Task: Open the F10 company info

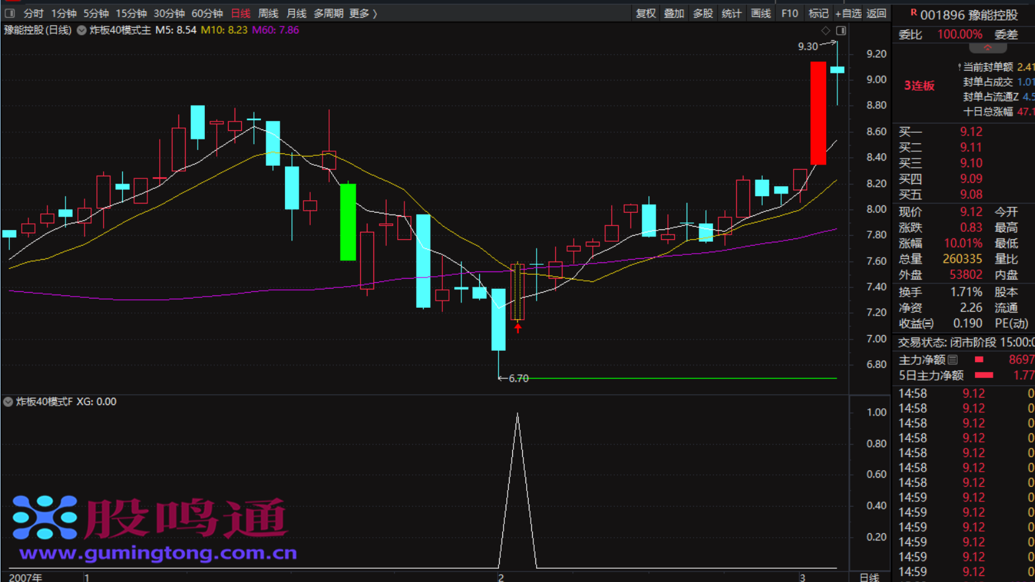Action: 789,13
